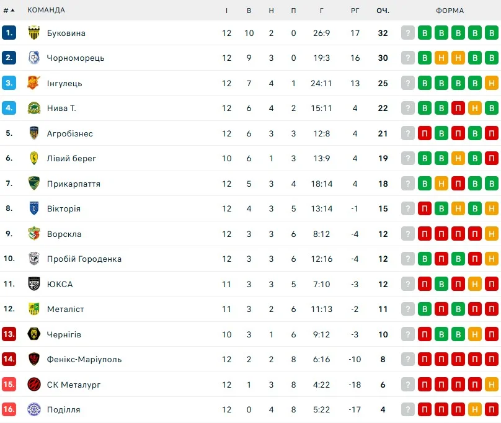Open the Агробізнес team page
Viewport: 501px width, 423px height.
(69, 133)
